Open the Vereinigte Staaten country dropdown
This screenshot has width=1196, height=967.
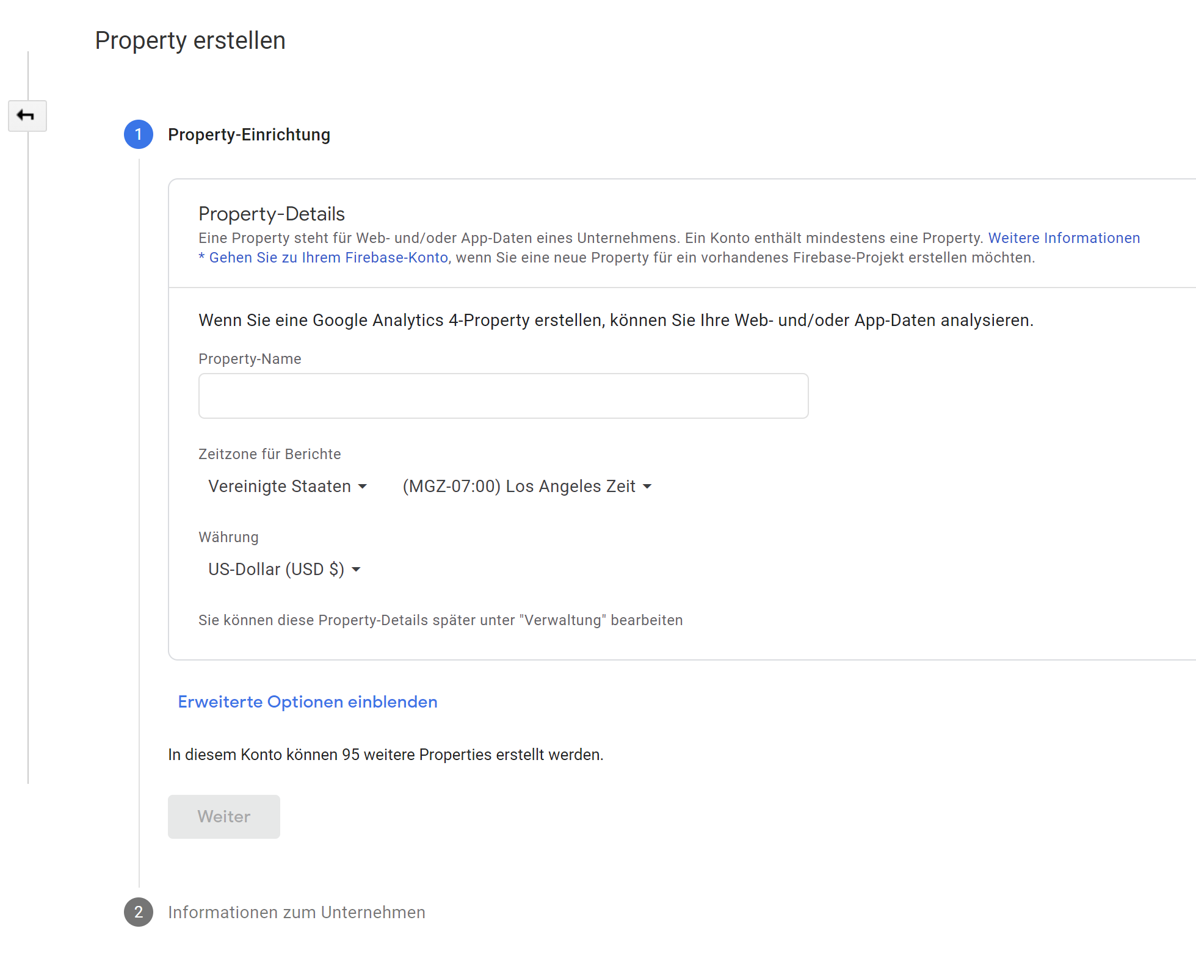(x=287, y=486)
